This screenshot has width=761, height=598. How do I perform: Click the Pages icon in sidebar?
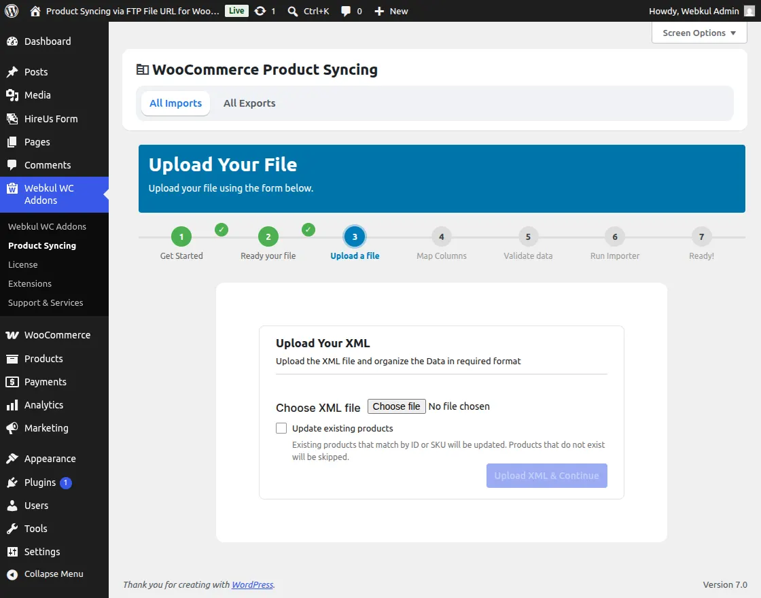(x=12, y=142)
